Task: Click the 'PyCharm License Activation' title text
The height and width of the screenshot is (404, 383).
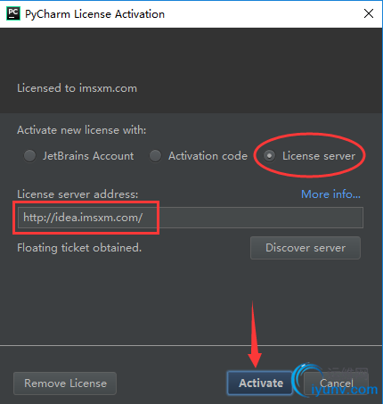Action: tap(94, 14)
